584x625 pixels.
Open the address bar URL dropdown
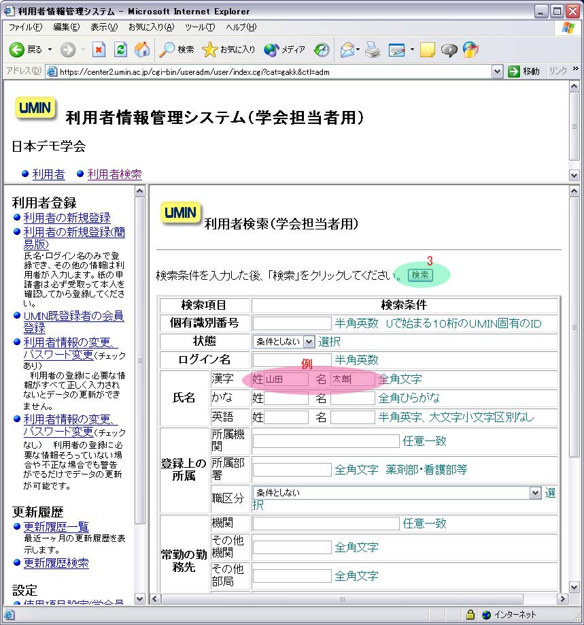(x=497, y=71)
